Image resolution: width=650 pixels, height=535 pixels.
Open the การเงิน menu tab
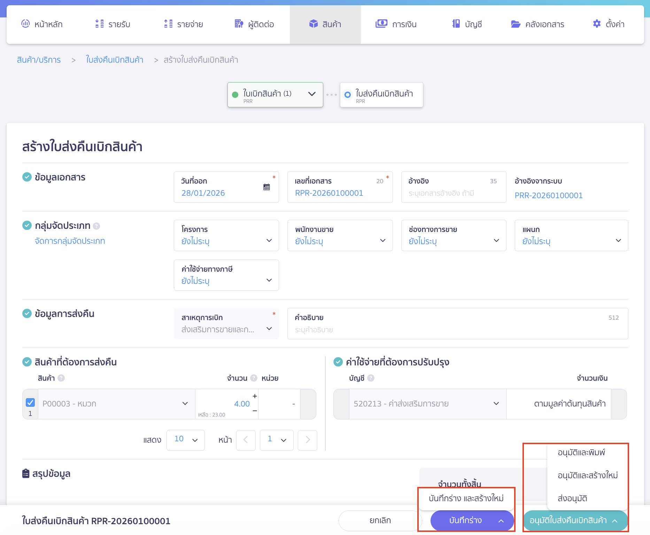[x=396, y=24]
